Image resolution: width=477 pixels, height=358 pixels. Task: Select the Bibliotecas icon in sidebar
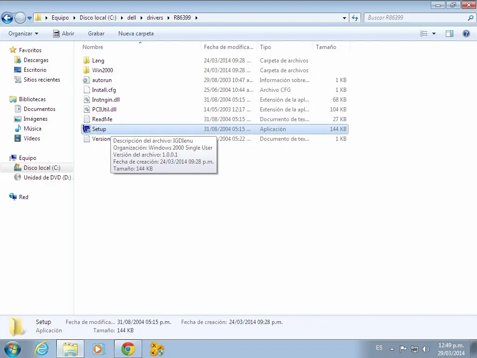click(x=13, y=99)
